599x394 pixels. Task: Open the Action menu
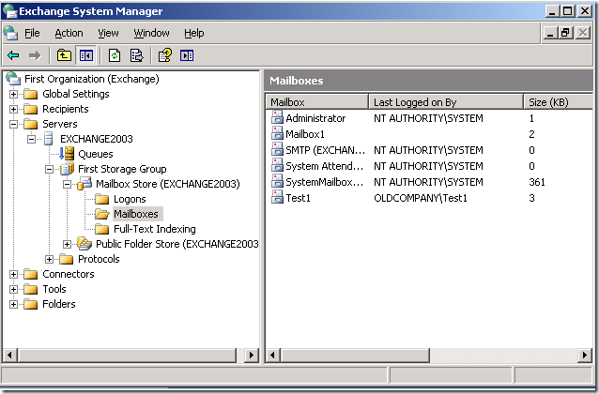pos(69,33)
